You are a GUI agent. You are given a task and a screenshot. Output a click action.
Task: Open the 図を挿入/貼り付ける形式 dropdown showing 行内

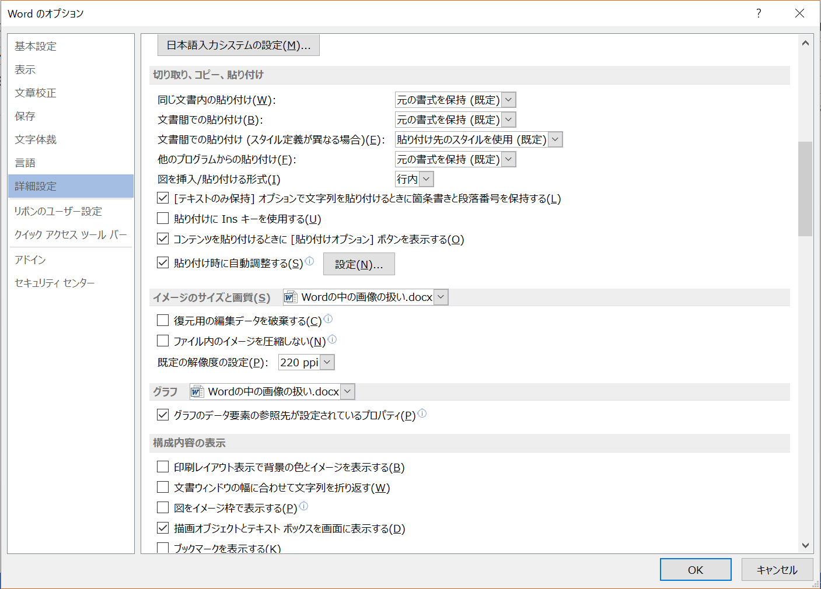tap(425, 178)
